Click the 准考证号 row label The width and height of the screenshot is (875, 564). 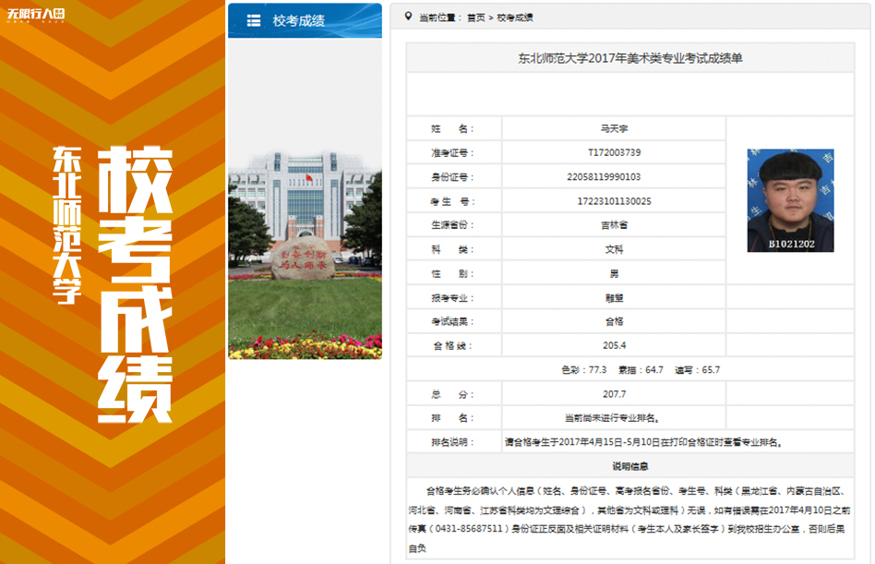[452, 153]
